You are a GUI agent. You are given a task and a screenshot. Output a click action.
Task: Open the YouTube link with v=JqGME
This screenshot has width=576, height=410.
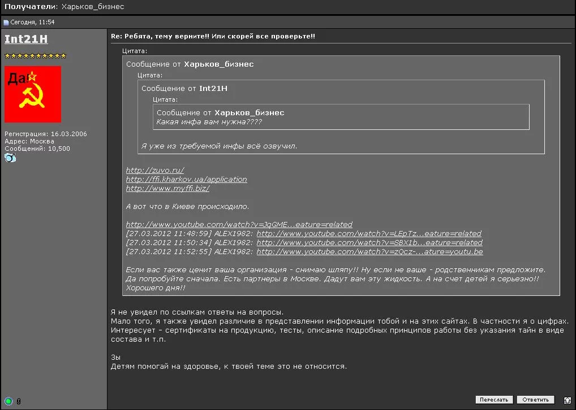pos(239,224)
